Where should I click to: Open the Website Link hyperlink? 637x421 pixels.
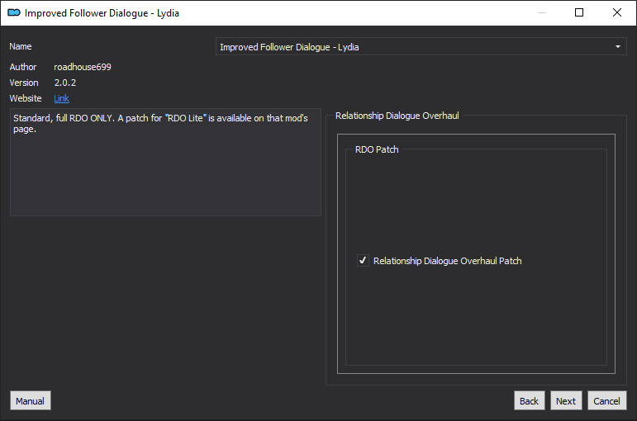(61, 98)
